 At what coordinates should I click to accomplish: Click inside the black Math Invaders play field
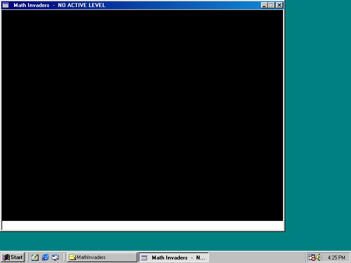[x=142, y=114]
